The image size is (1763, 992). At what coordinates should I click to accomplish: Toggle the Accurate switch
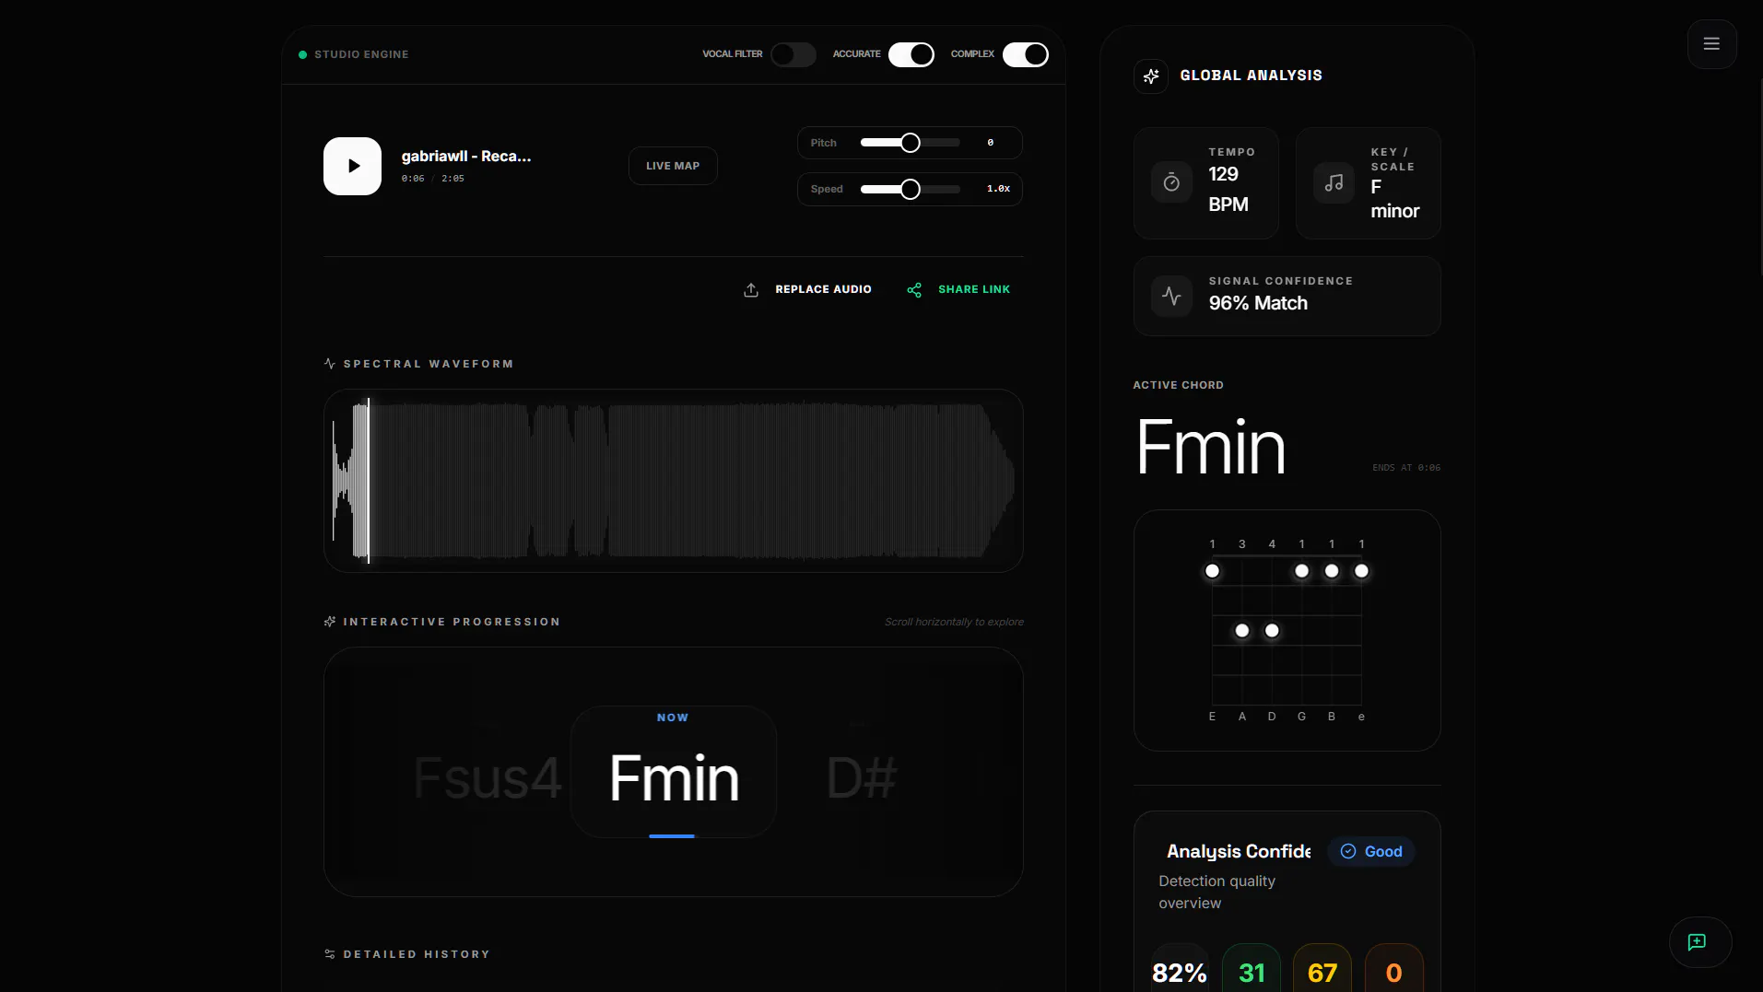click(x=911, y=54)
